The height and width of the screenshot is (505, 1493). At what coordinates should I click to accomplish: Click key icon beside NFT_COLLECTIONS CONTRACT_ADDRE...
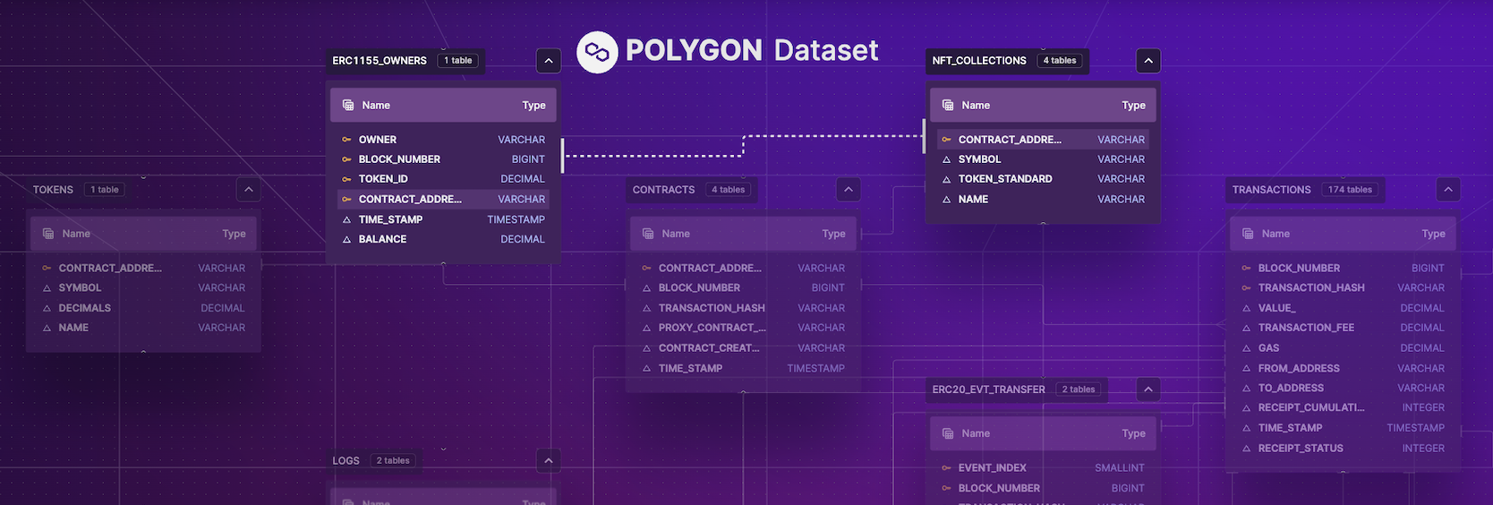pyautogui.click(x=946, y=140)
